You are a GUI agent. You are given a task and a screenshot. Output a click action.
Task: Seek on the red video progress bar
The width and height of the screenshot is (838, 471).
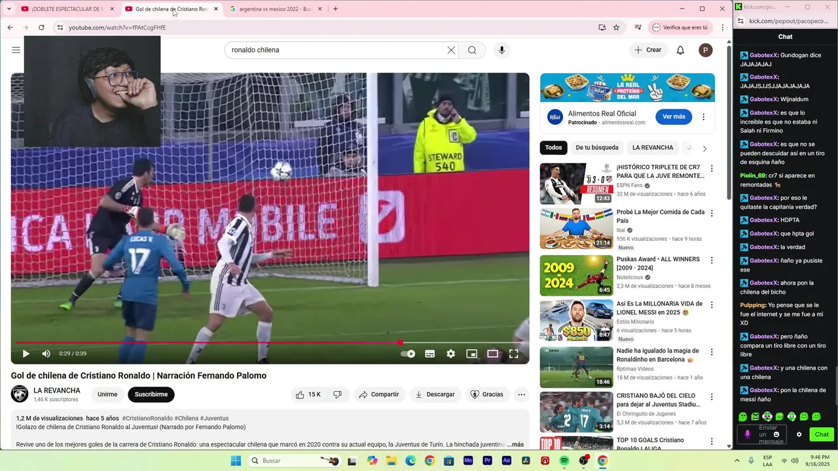click(270, 342)
